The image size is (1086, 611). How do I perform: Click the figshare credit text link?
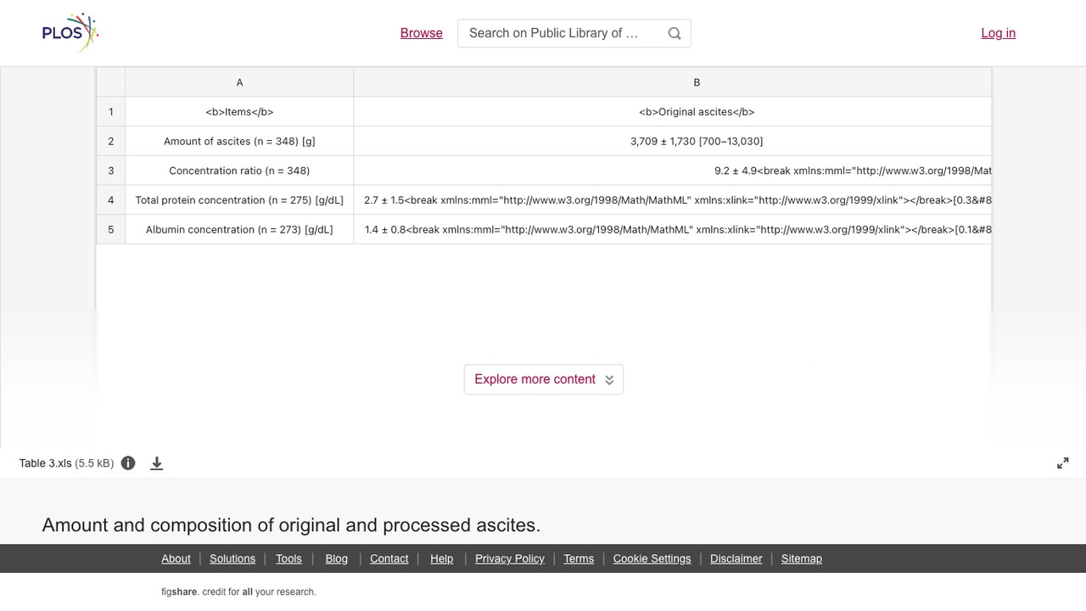point(238,591)
